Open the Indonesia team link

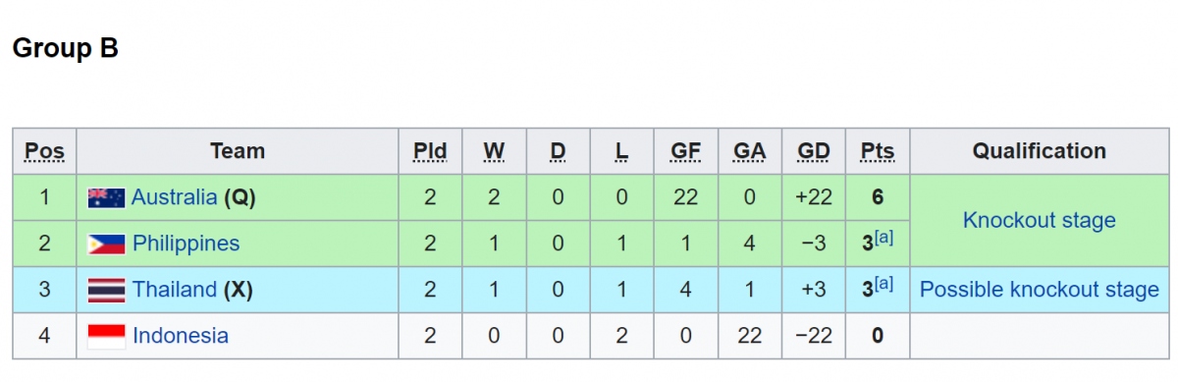click(x=180, y=336)
